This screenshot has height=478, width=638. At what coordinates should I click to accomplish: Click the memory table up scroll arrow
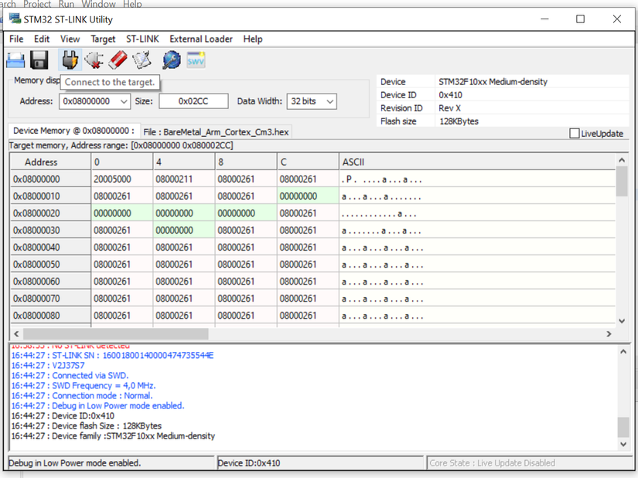click(621, 160)
